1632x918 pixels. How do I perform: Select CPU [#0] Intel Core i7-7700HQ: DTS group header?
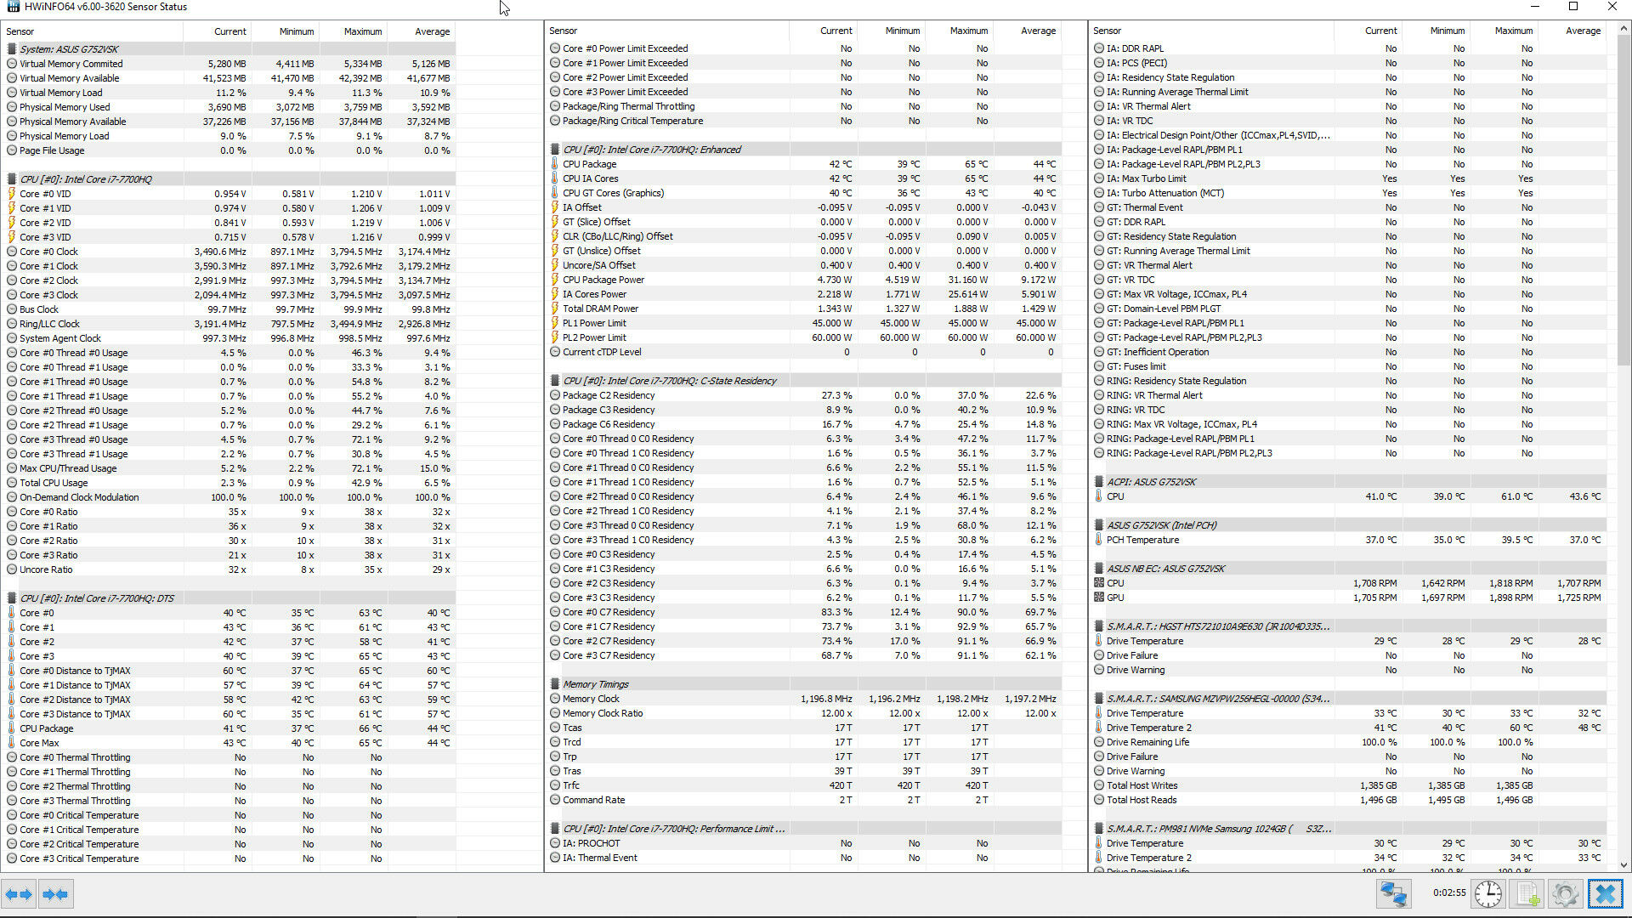(x=229, y=598)
